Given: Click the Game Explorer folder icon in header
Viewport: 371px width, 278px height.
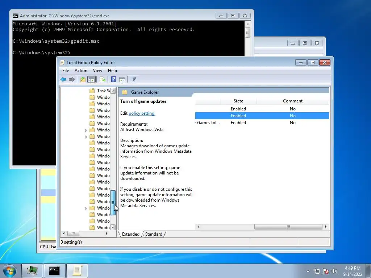Looking at the screenshot, I should click(125, 92).
